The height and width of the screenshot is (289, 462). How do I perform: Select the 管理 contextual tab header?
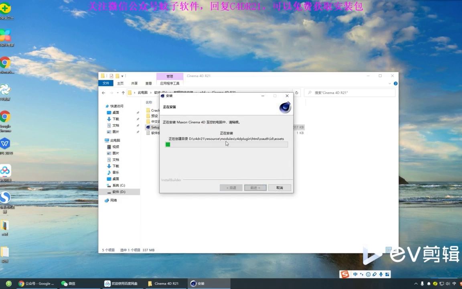coord(170,76)
